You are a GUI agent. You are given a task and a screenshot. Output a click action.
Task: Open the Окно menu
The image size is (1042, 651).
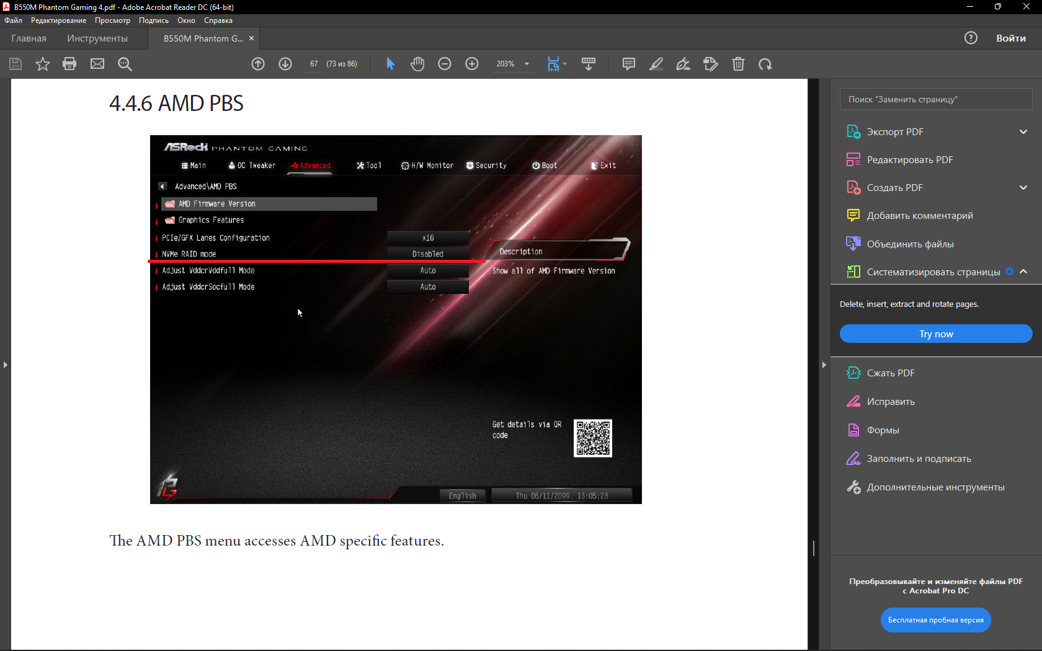coord(186,20)
